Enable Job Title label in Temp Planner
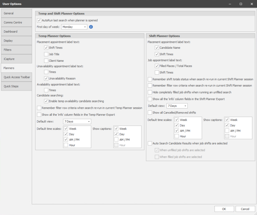The width and height of the screenshot is (257, 215). (x=46, y=54)
